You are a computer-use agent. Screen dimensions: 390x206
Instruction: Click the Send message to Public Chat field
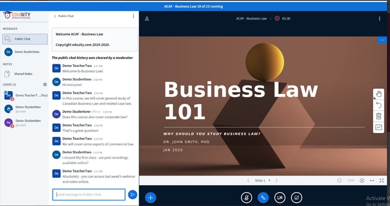(x=89, y=195)
